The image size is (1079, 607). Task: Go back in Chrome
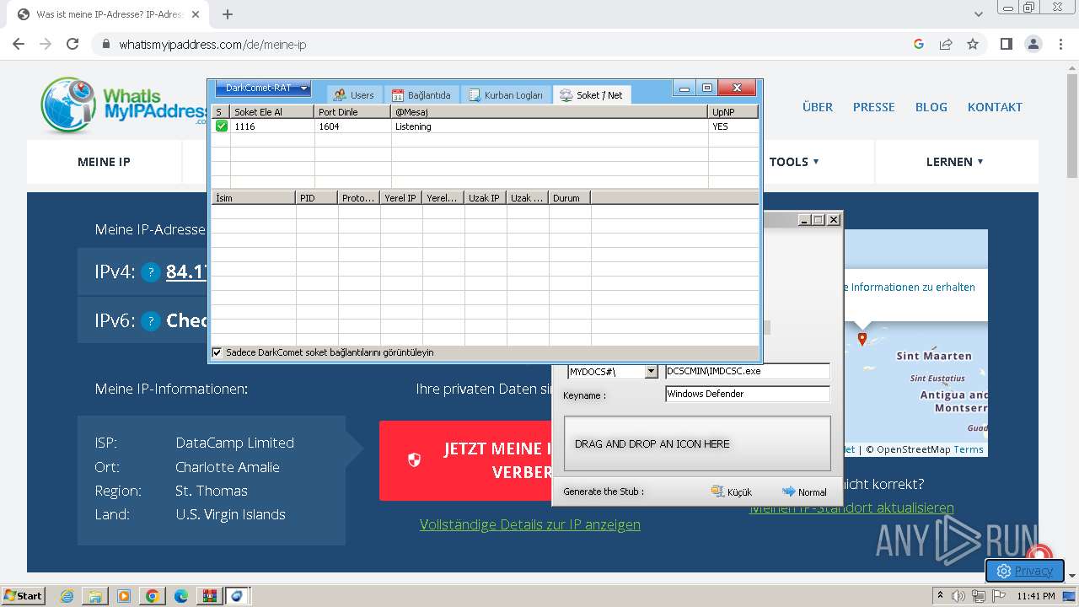point(19,44)
